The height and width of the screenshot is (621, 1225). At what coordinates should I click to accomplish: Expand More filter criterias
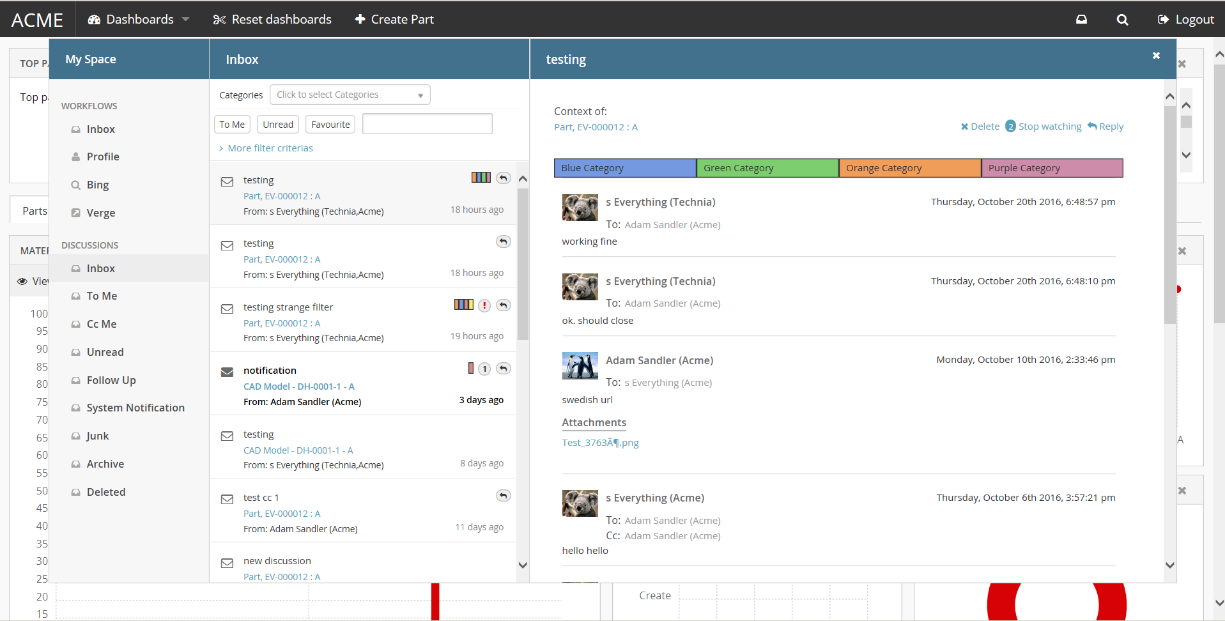266,148
